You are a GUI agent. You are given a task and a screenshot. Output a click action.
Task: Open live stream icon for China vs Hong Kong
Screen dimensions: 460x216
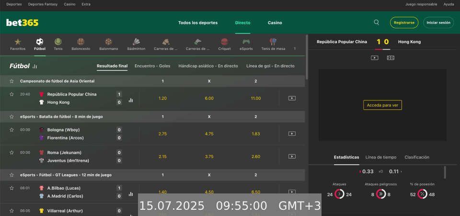[292, 98]
